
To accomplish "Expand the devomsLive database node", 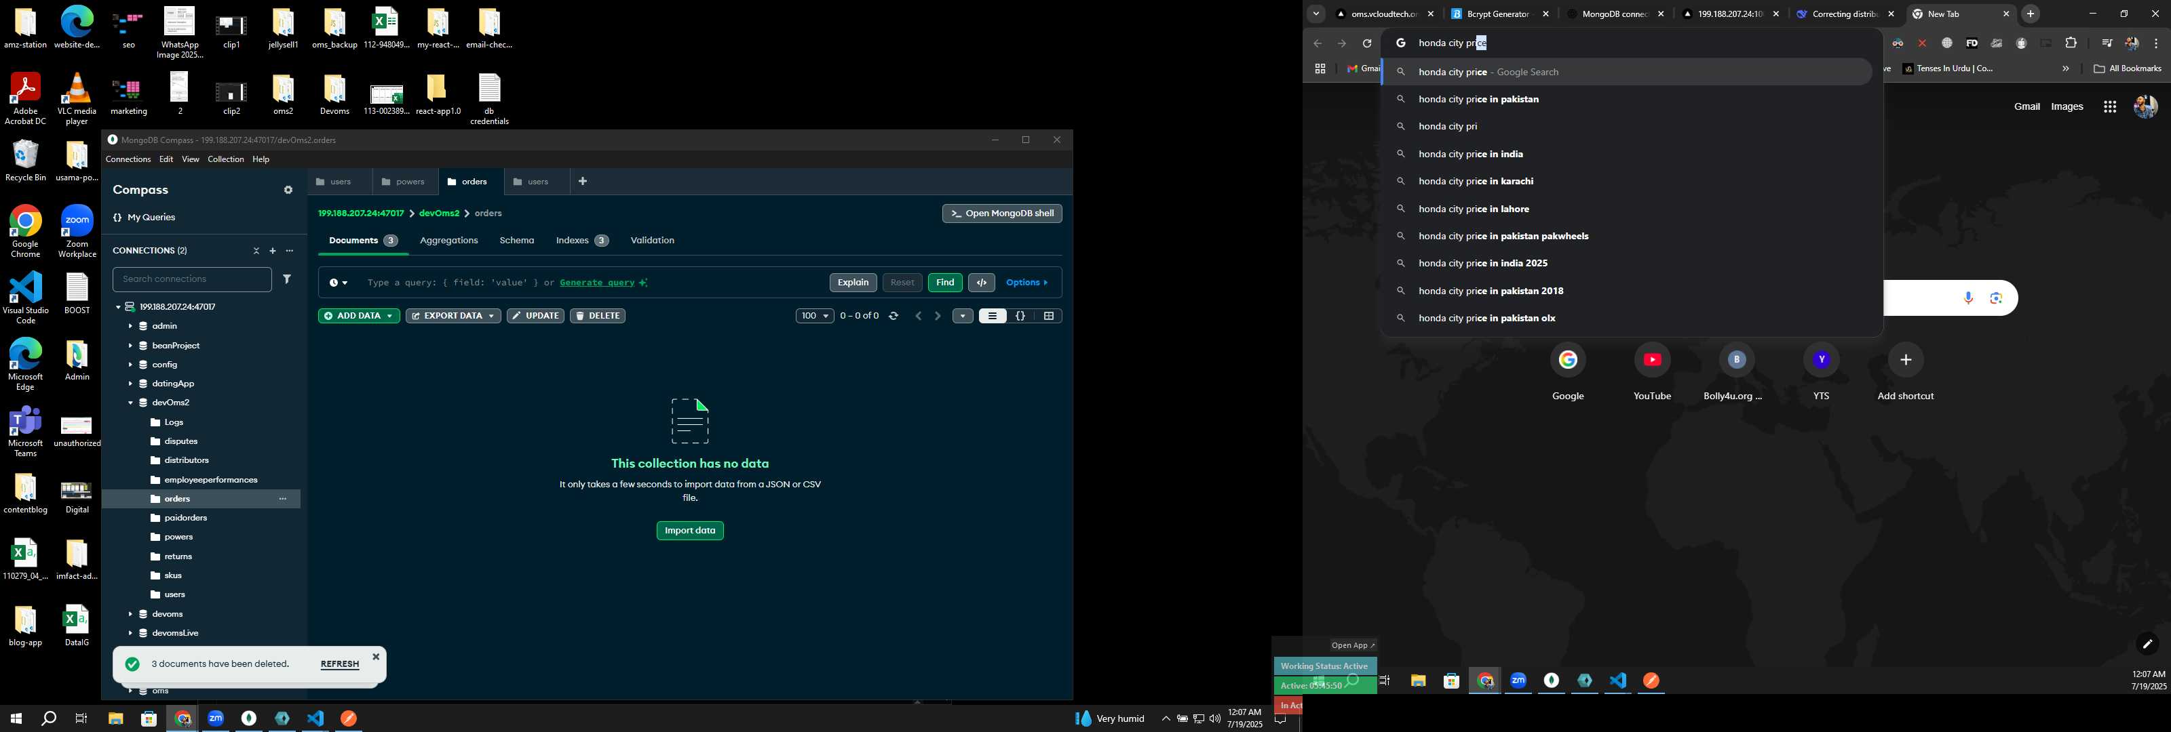I will [130, 634].
